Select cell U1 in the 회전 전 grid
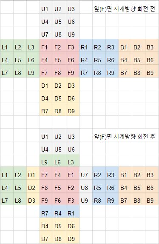 tap(46, 7)
